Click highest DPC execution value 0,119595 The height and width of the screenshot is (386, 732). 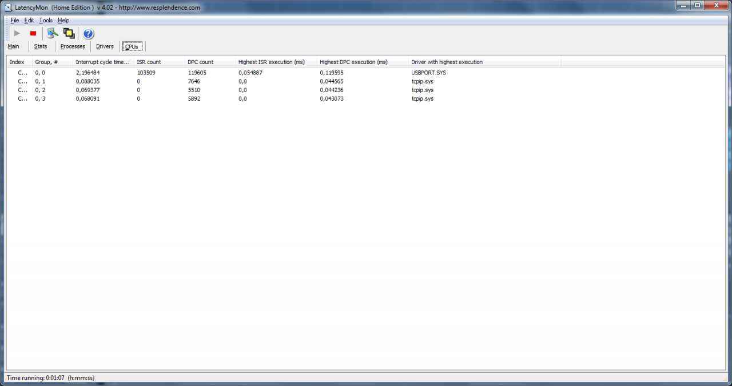332,73
